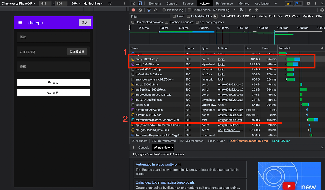Click the search magnifier icon in Network panel
The height and width of the screenshot is (190, 325).
pos(156,10)
